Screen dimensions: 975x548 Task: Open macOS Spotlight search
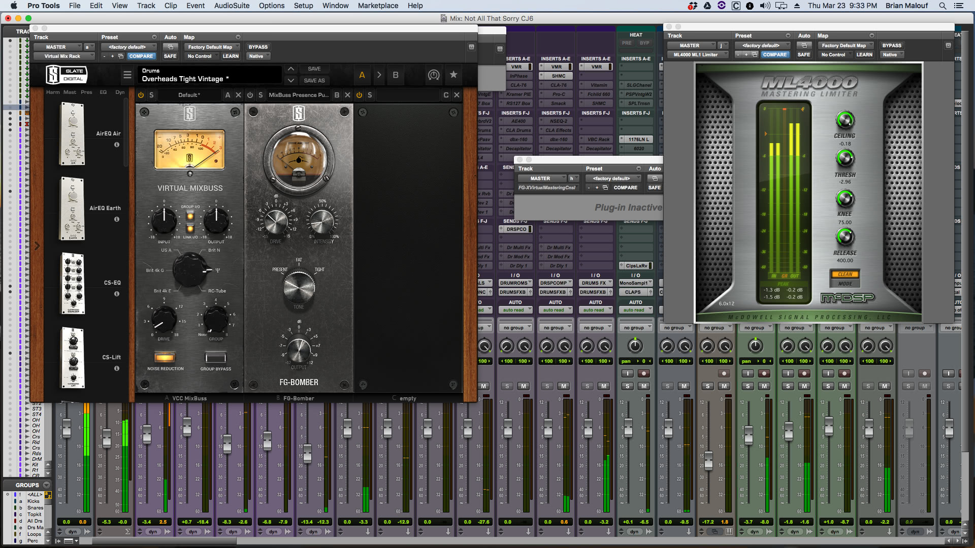(942, 6)
